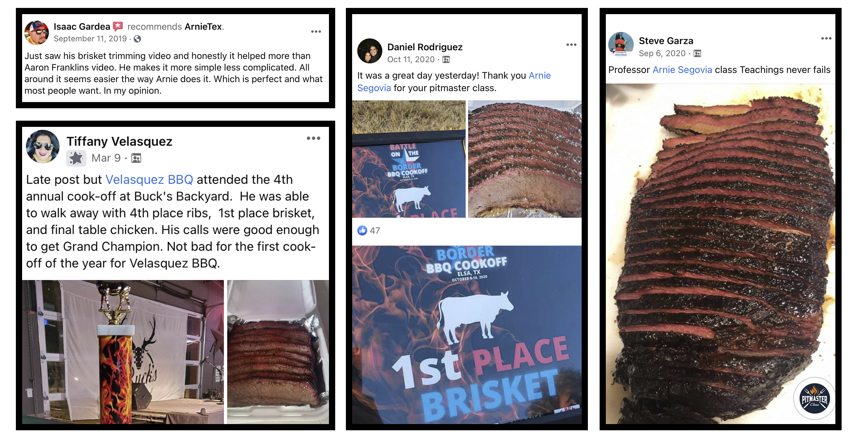Click the Pitmaster Class logo badge

click(x=814, y=399)
